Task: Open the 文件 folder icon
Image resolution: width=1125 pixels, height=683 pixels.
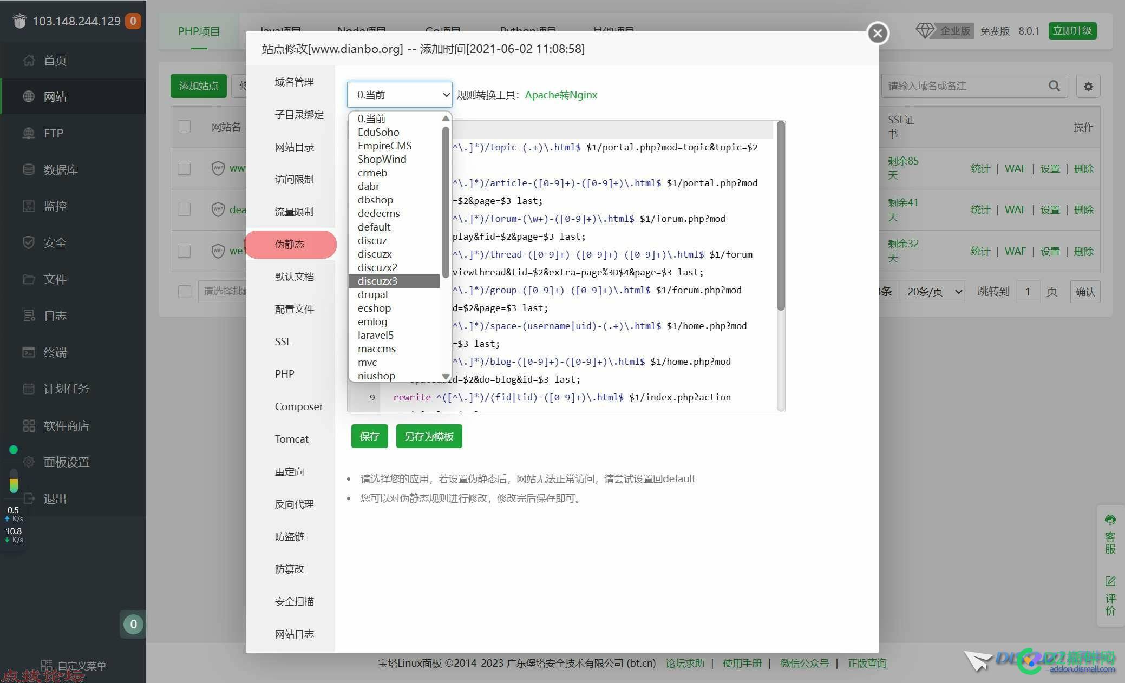Action: [x=29, y=279]
